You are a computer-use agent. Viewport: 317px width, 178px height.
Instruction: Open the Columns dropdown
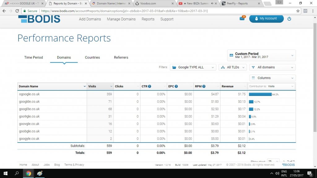click(x=272, y=78)
